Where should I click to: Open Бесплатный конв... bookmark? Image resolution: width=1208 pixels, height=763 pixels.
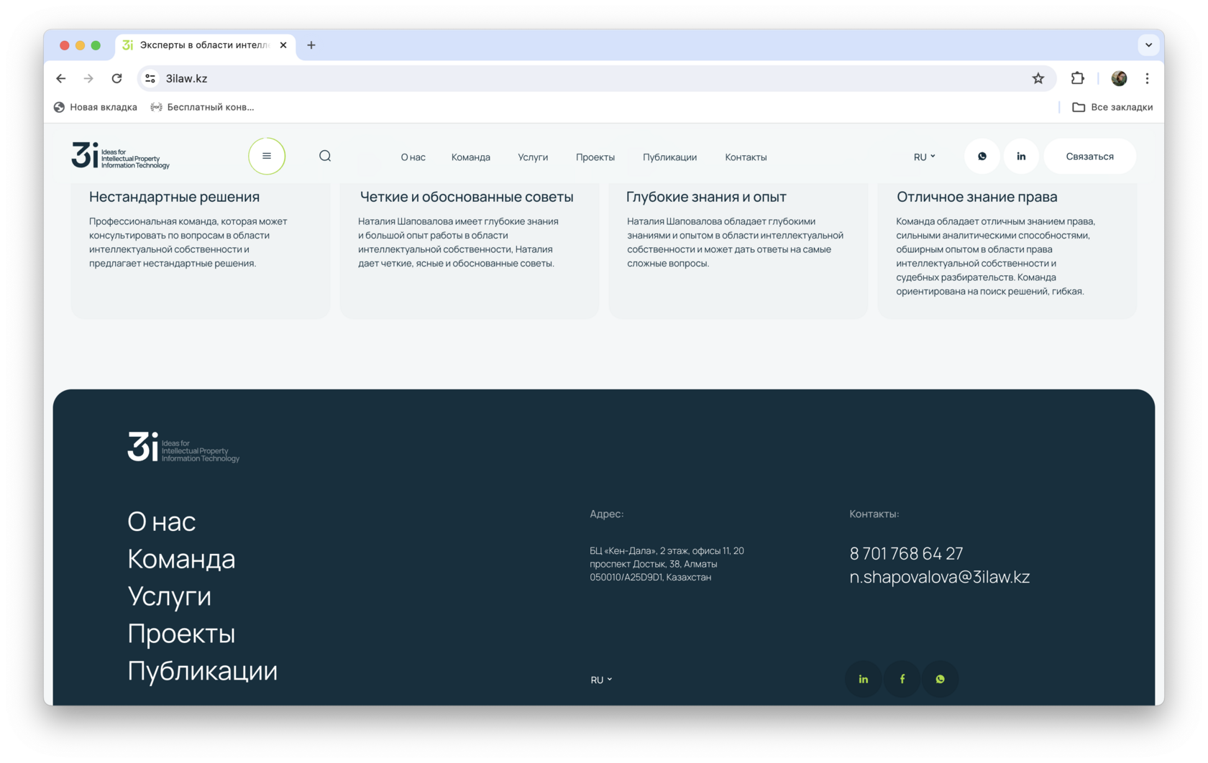click(x=202, y=107)
